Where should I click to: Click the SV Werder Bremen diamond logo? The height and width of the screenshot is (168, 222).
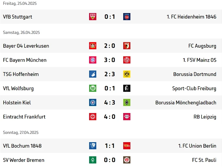click(x=92, y=160)
